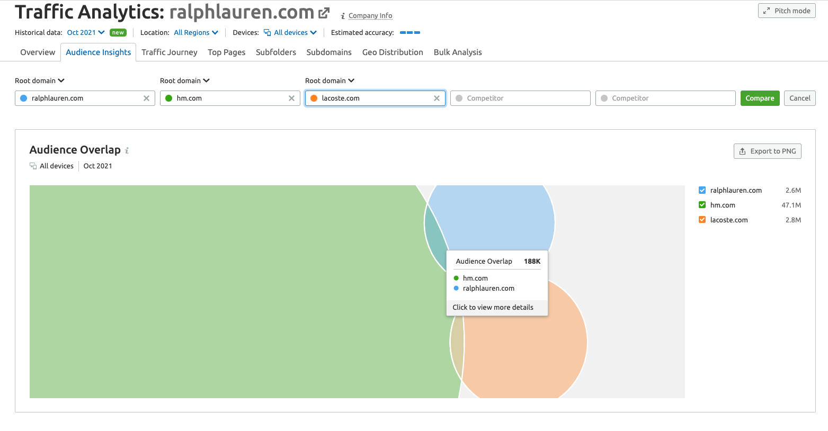Open the Subfolders tab
This screenshot has width=828, height=431.
tap(276, 52)
